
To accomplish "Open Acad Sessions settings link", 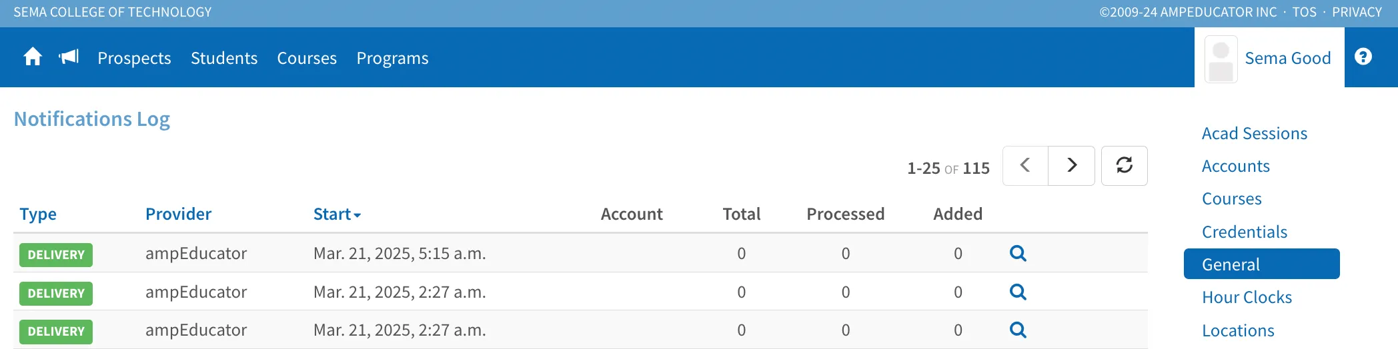I will tap(1254, 133).
